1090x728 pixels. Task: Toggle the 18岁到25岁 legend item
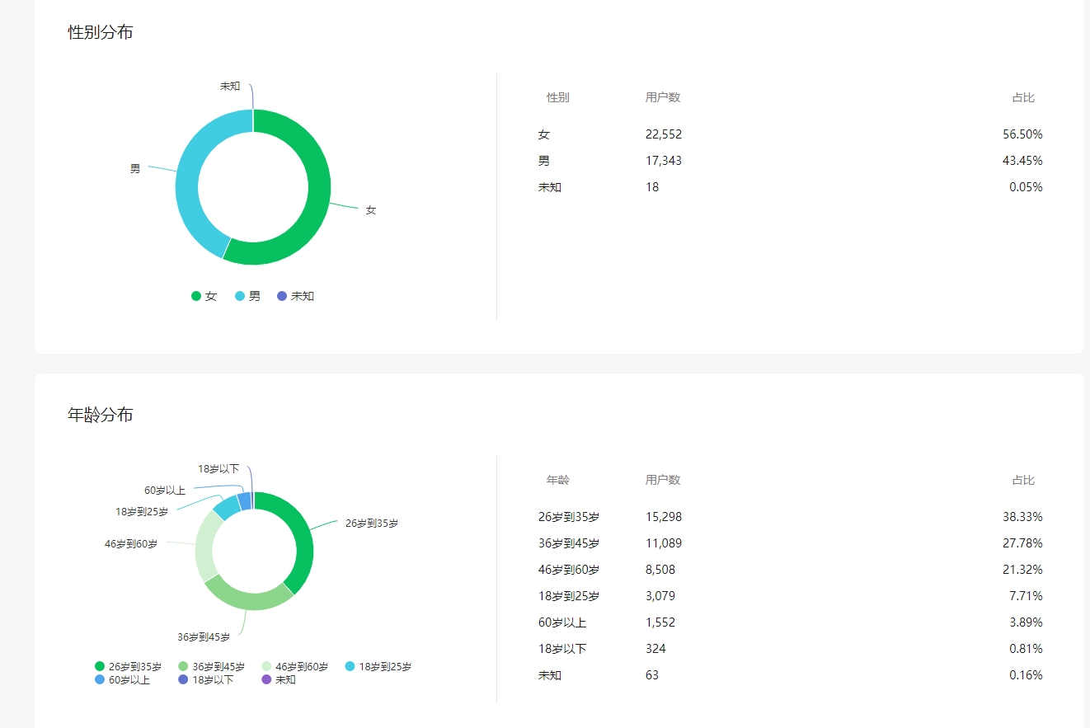point(378,666)
